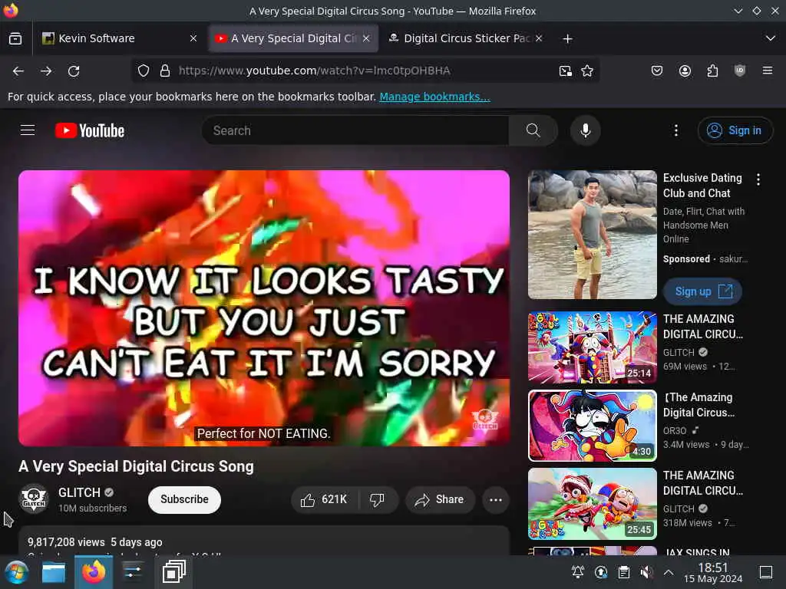
Task: Click the YouTube Search field
Action: tap(355, 130)
